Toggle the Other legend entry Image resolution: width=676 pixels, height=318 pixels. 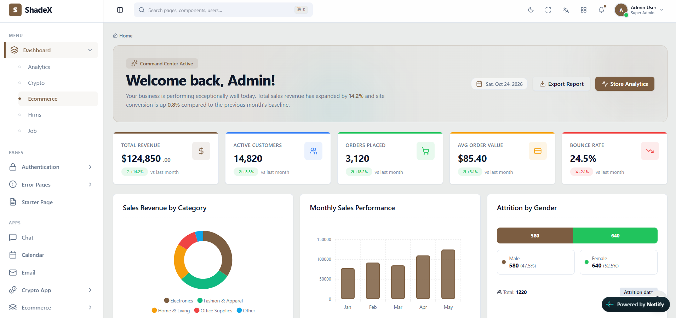click(246, 311)
